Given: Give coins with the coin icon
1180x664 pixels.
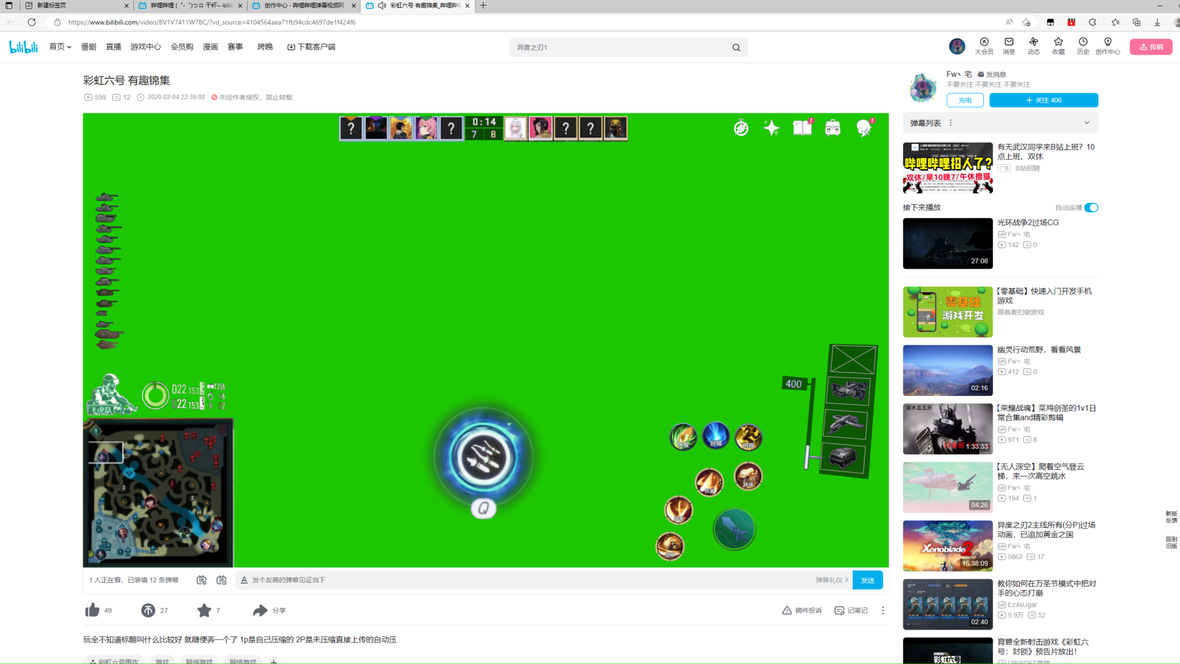Looking at the screenshot, I should (148, 610).
